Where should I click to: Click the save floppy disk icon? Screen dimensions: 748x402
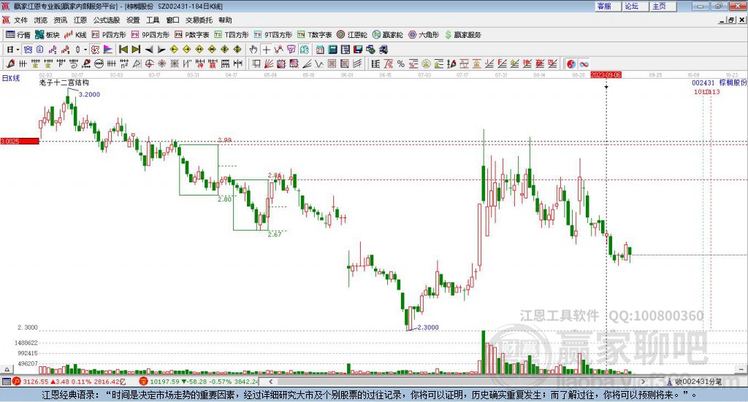(358, 50)
